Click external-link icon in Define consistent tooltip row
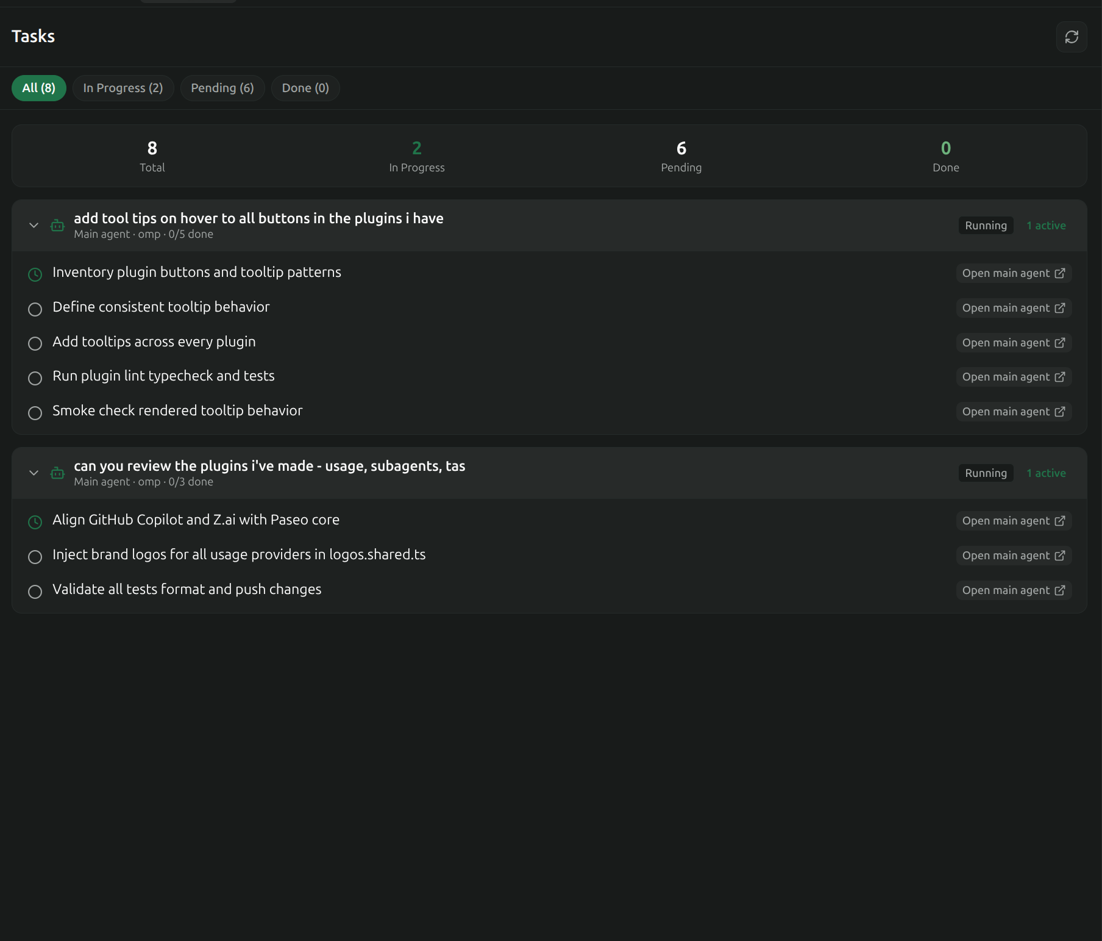1102x941 pixels. (x=1060, y=308)
